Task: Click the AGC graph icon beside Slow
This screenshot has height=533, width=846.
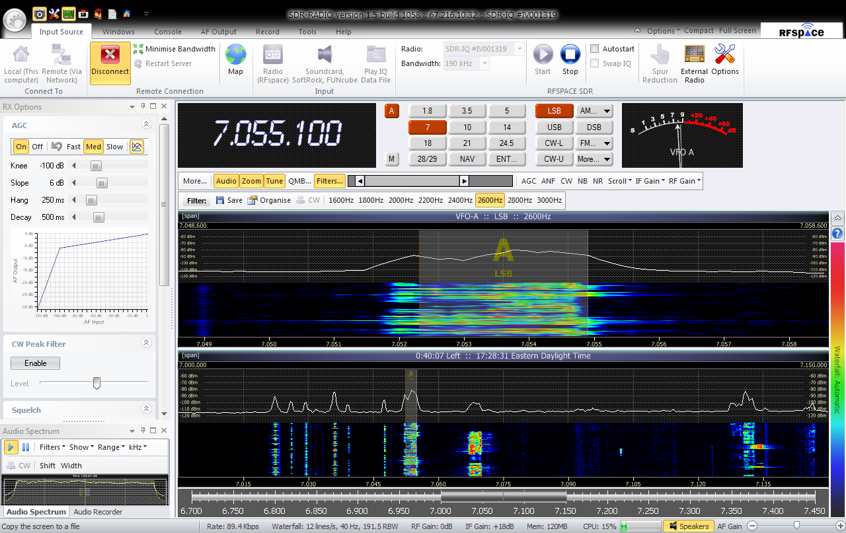Action: 137,147
